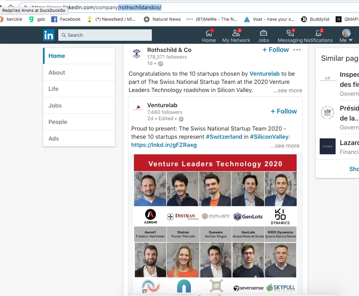Open the Lazard similar page logo
The image size is (359, 296).
(328, 146)
